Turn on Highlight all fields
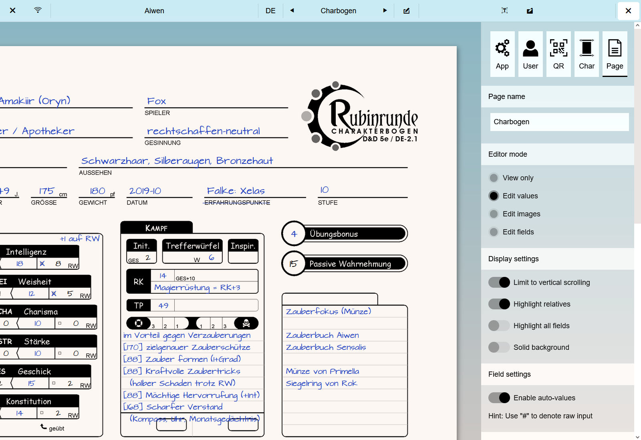 (x=499, y=326)
